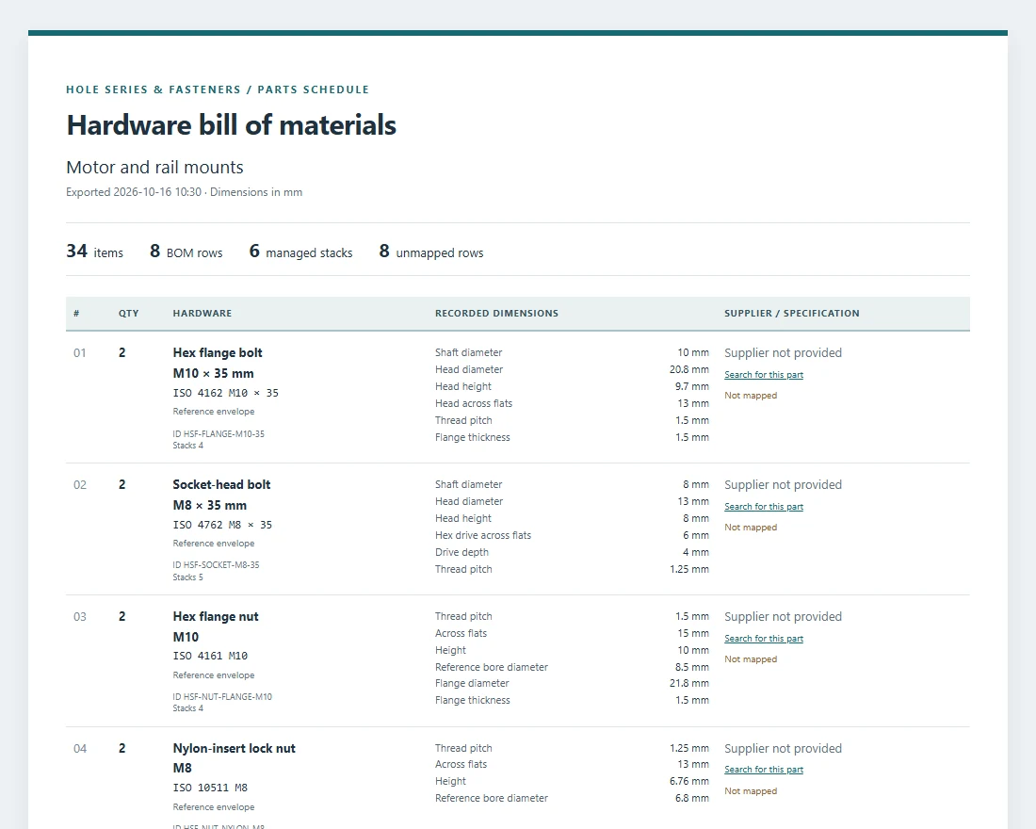Click the 'QTY' column header

(x=129, y=314)
